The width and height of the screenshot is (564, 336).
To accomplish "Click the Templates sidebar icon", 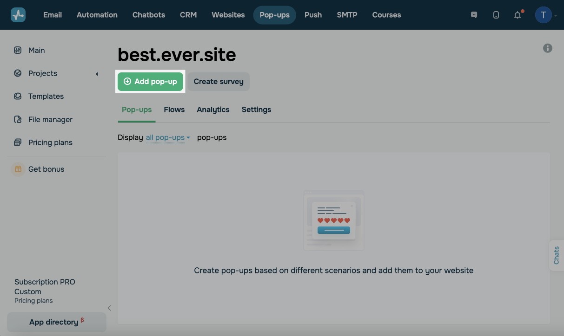I will [x=18, y=96].
